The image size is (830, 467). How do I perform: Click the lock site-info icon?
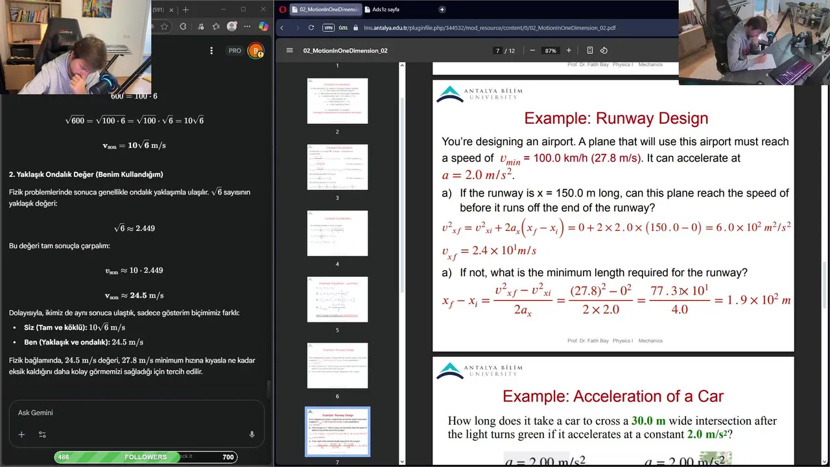tap(355, 28)
